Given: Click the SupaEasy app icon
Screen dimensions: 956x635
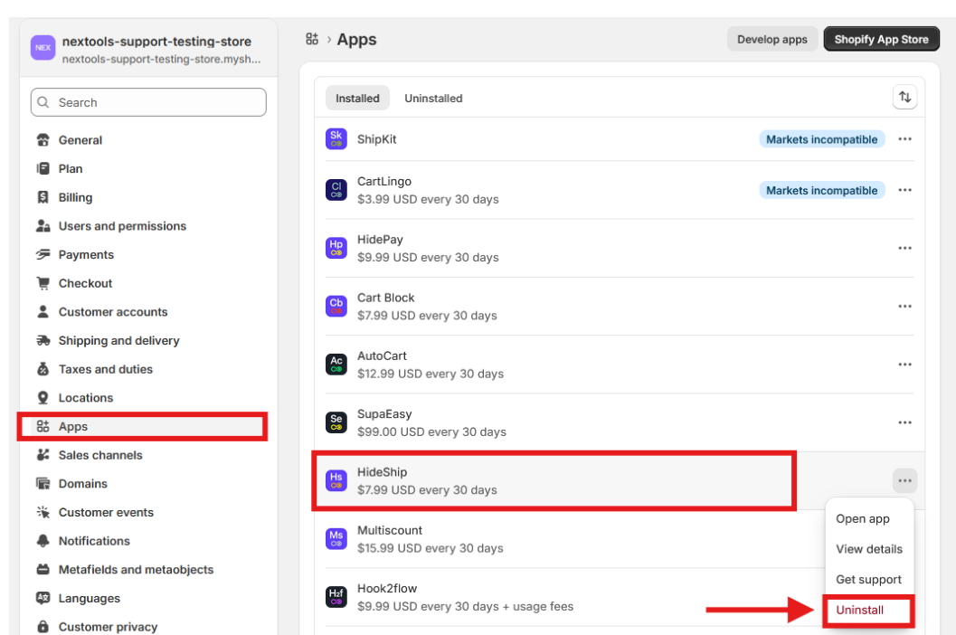Looking at the screenshot, I should pyautogui.click(x=336, y=422).
